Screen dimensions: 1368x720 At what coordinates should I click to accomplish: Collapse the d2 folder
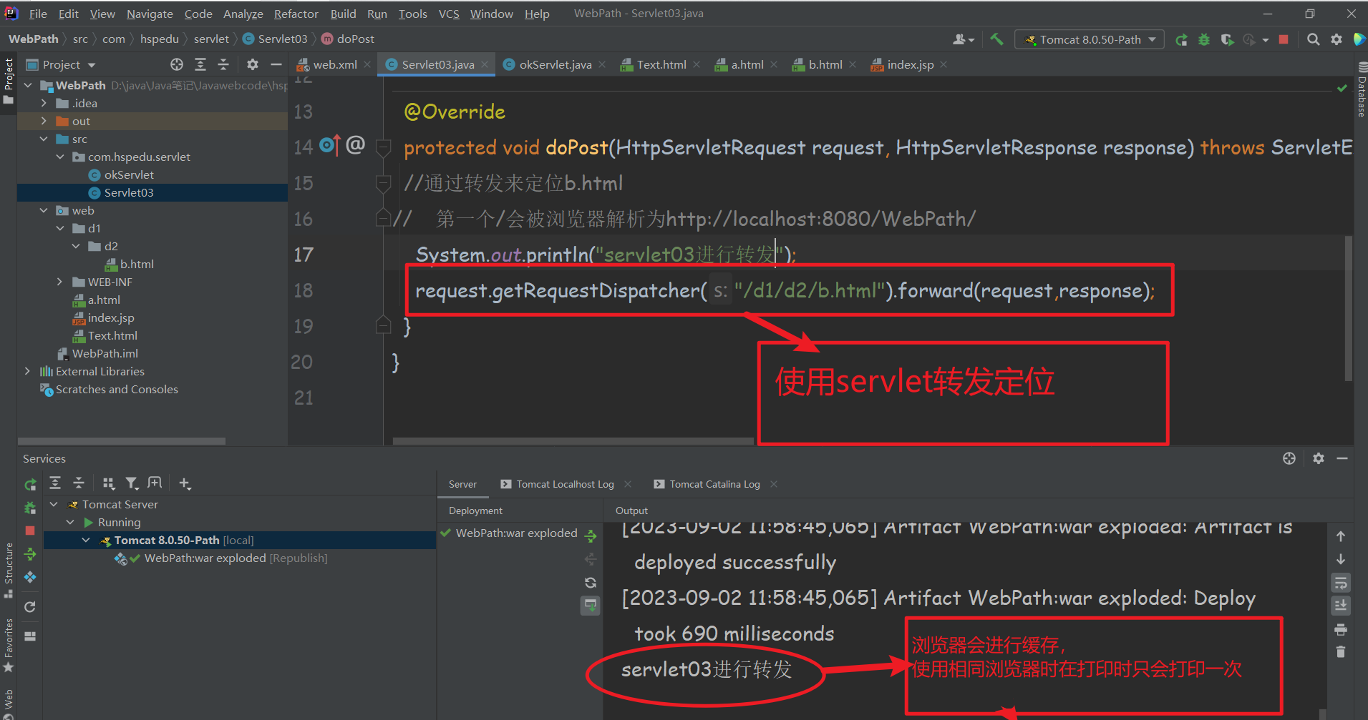(x=76, y=246)
